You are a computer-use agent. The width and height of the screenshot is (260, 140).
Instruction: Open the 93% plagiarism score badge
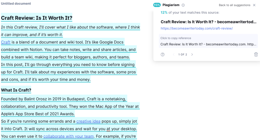157,5
